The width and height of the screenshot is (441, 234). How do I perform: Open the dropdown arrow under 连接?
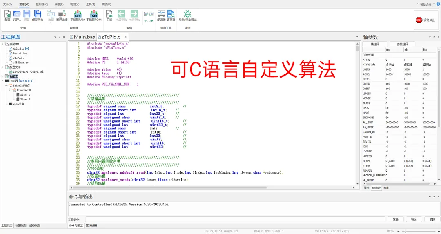click(x=51, y=23)
